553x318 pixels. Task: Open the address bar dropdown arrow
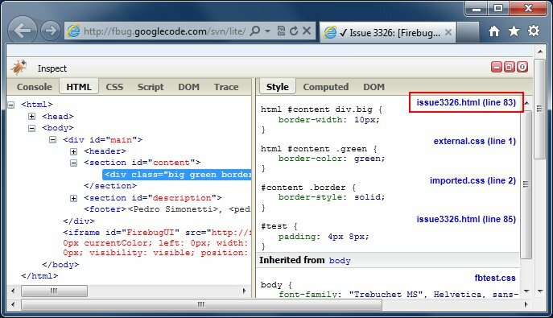tap(268, 31)
